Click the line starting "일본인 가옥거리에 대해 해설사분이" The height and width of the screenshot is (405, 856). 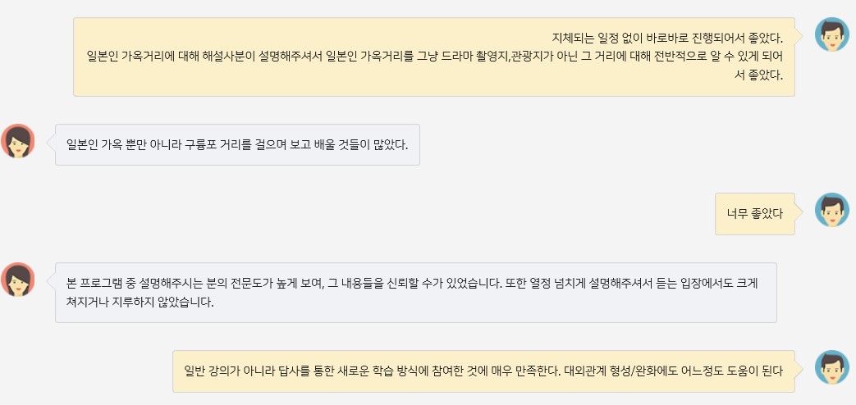[x=435, y=57]
